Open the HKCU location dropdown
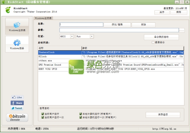Image resolution: width=190 pixels, height=133 pixels. pyautogui.click(x=67, y=37)
